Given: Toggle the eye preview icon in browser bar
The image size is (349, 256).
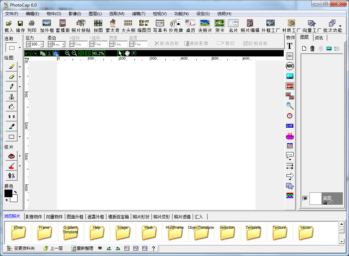Looking at the screenshot, I should [x=100, y=248].
